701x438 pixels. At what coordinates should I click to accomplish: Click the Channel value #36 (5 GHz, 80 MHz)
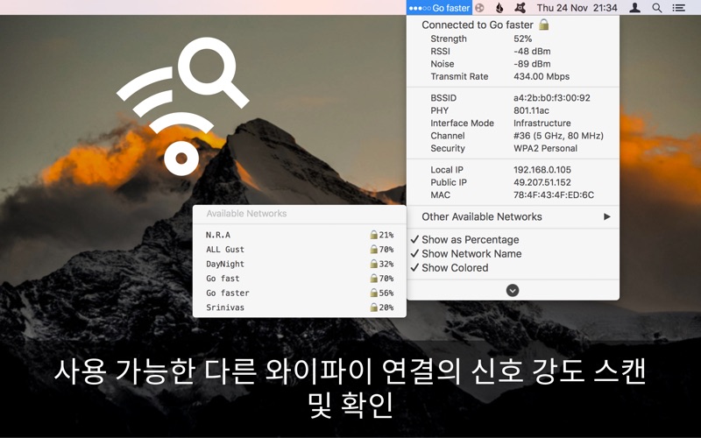click(558, 136)
